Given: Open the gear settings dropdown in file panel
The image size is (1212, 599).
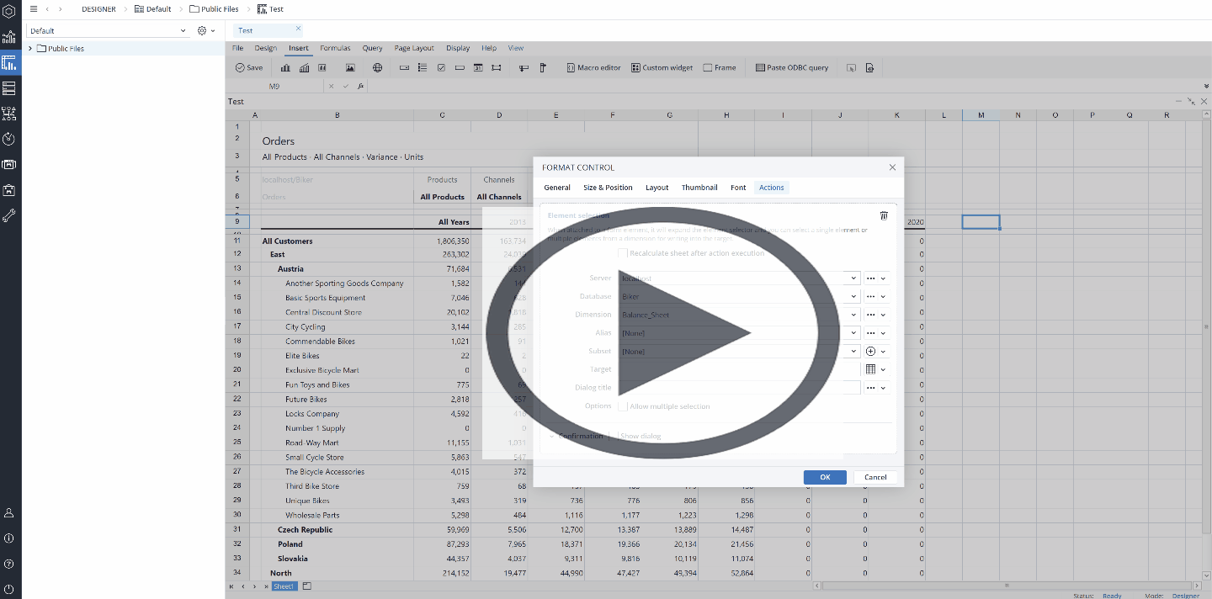Looking at the screenshot, I should [206, 30].
